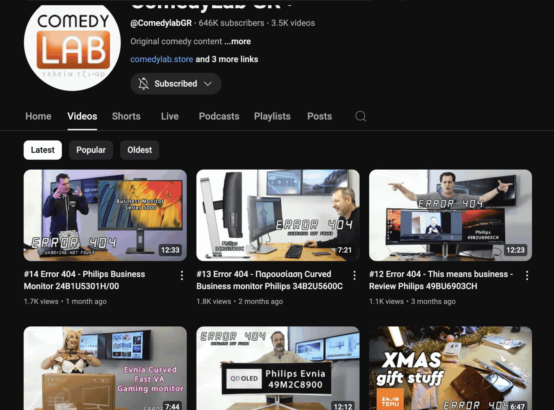554x410 pixels.
Task: Expand channel description with ...more
Action: tap(237, 41)
